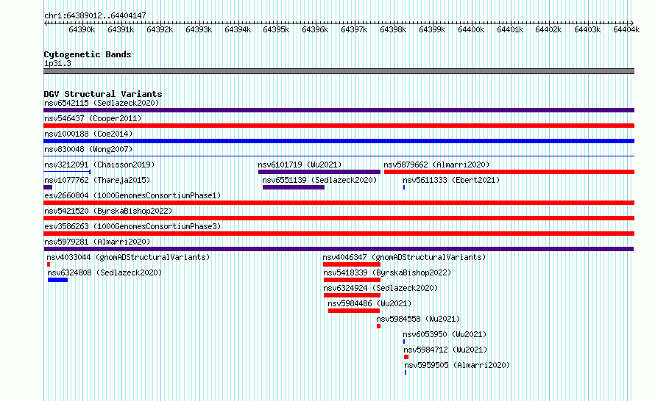655x401 pixels.
Task: Open the nsv4033044 (gnomADStructuralVariants) label
Action: 128,257
